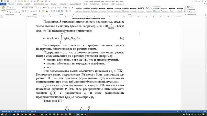Image resolution: width=207 pixels, height=116 pixels.
Task: Switch to the РЕЦЕНЗИРОВАНИЕ tab
Action: point(75,4)
